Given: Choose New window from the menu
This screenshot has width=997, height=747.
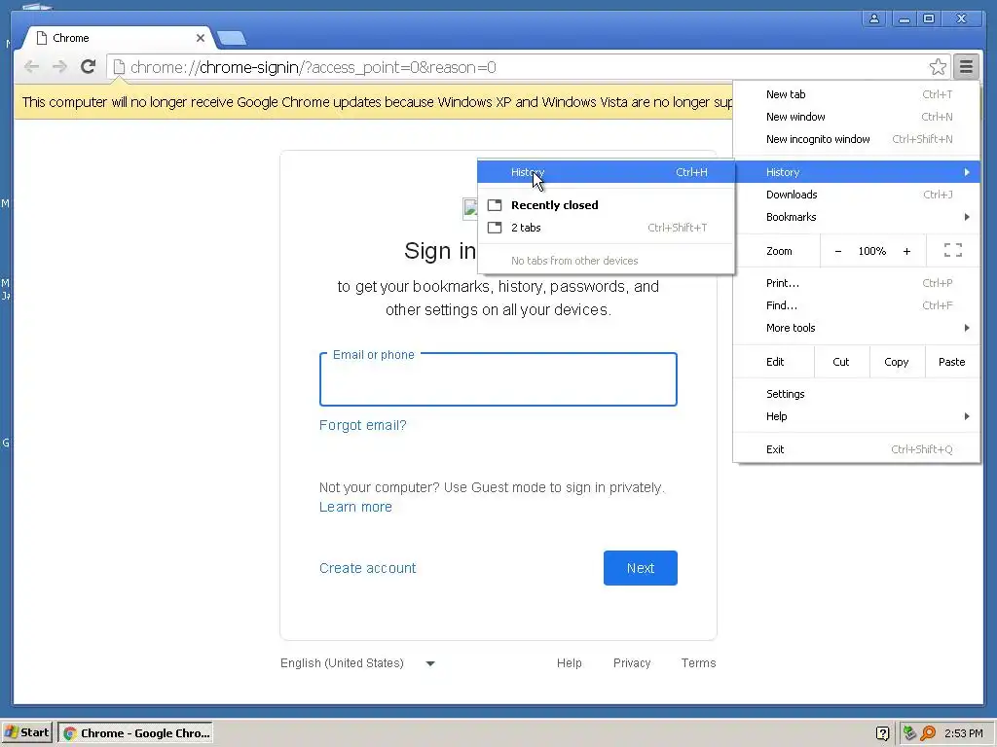Looking at the screenshot, I should coord(856,117).
